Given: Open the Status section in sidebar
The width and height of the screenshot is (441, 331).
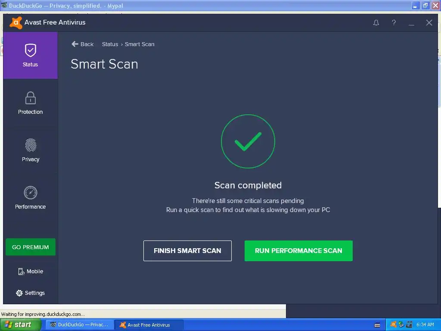Looking at the screenshot, I should pos(31,55).
